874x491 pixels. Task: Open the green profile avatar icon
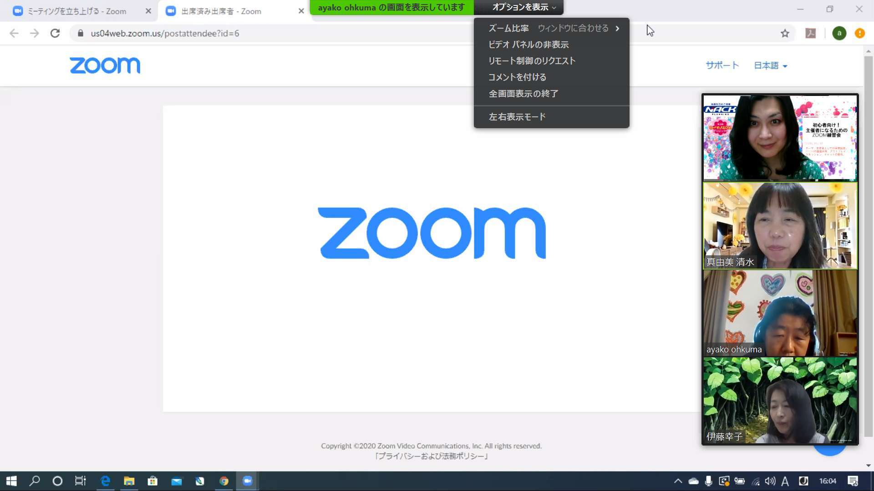tap(839, 33)
